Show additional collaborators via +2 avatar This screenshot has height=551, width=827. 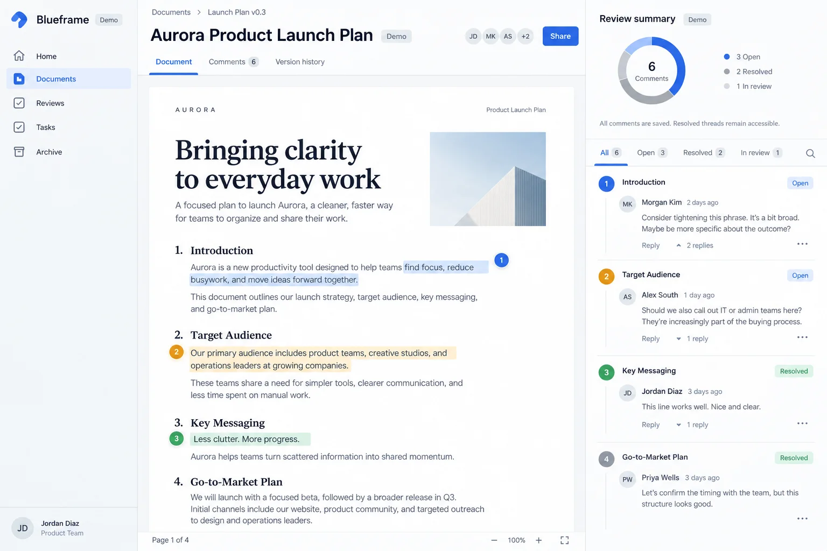coord(525,37)
